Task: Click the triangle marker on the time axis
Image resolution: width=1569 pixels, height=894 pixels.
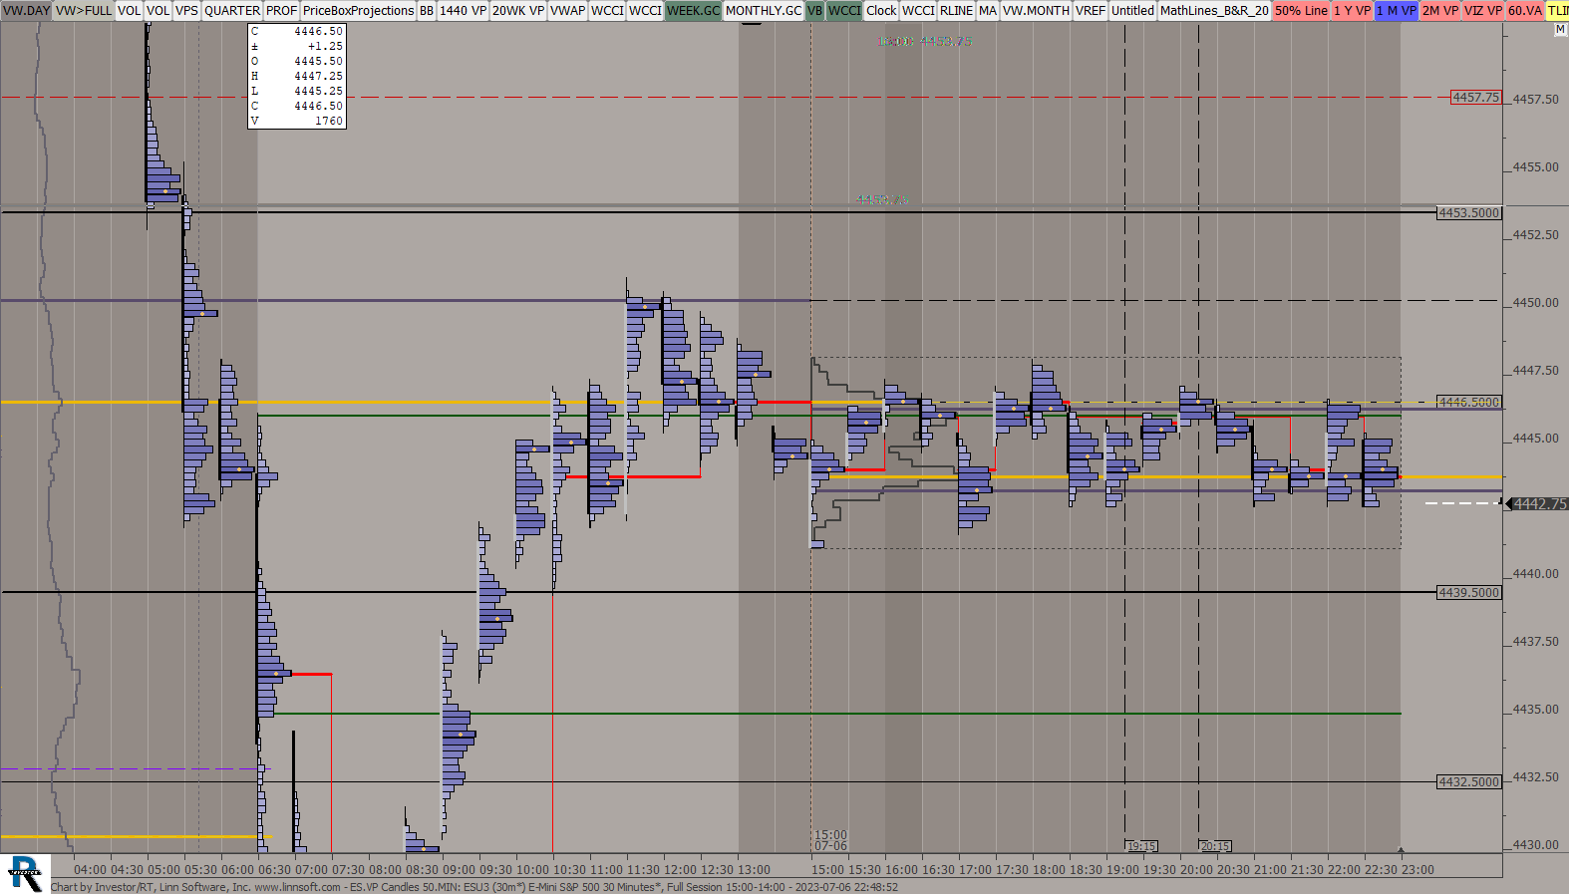Action: click(1401, 850)
